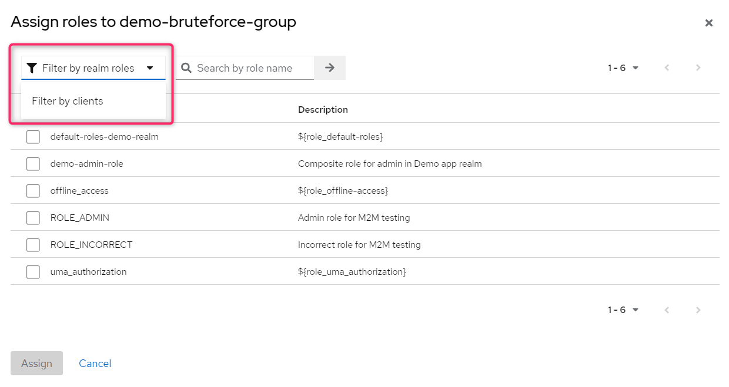Check the uma_authorization checkbox
The height and width of the screenshot is (387, 729).
(33, 272)
